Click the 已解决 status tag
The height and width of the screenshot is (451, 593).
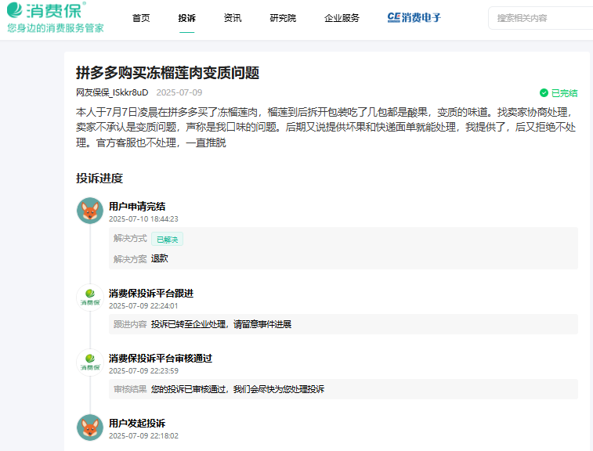point(167,240)
